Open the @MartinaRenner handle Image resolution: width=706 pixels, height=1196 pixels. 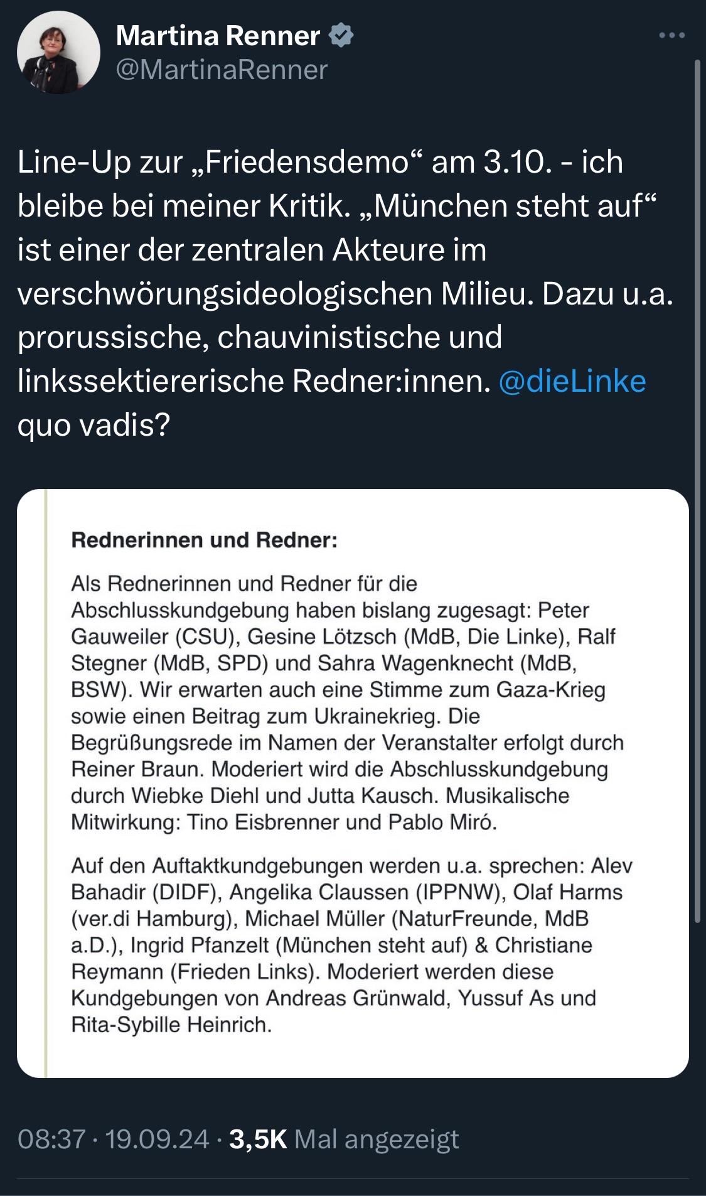pos(222,70)
